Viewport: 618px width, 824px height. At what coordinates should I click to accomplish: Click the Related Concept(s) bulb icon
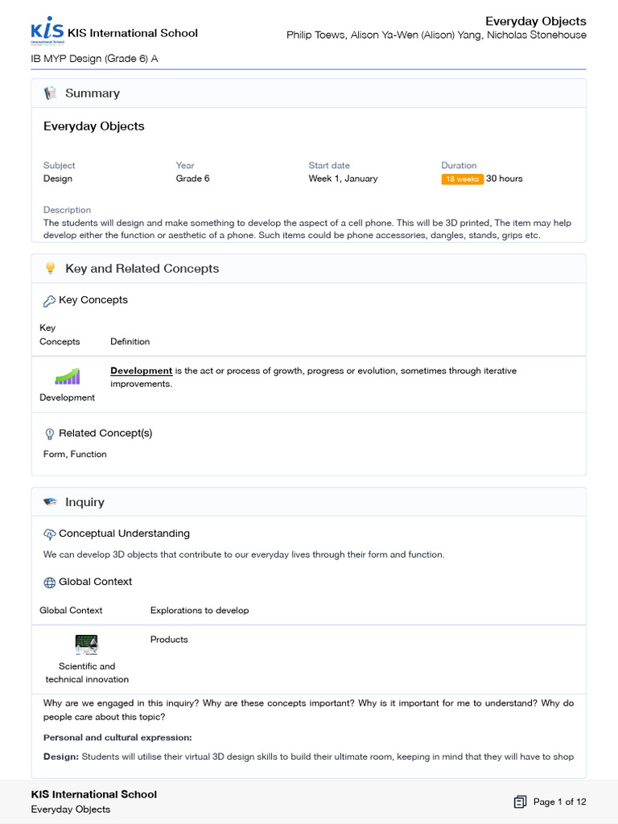(49, 434)
